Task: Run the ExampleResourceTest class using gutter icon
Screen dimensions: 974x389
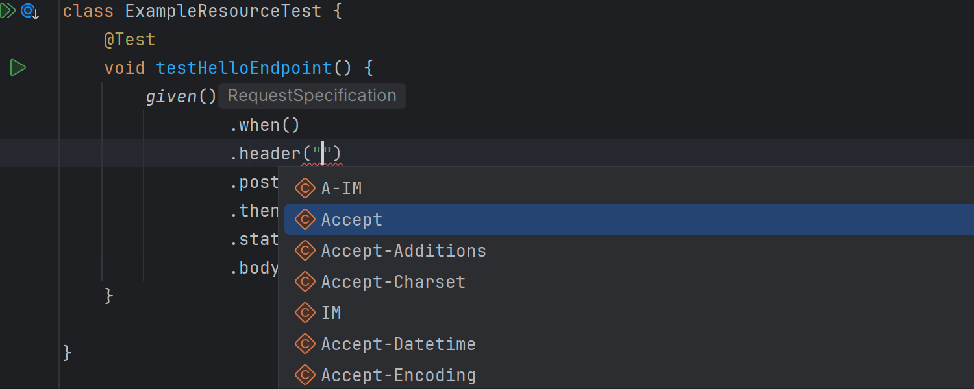Action: (8, 10)
